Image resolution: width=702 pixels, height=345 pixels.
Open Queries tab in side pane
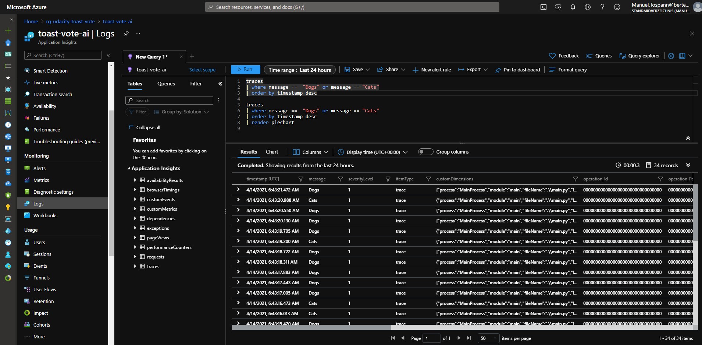(166, 84)
